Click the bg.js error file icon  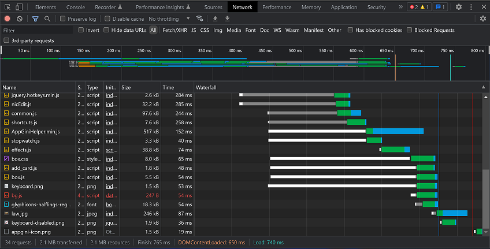click(x=6, y=195)
